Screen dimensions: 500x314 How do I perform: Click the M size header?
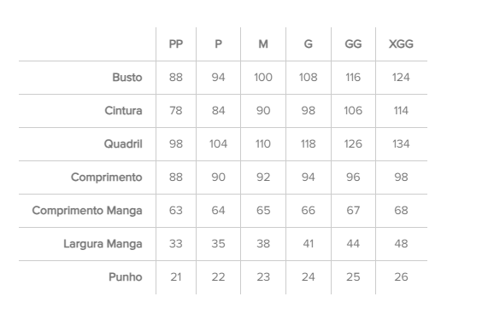(263, 44)
